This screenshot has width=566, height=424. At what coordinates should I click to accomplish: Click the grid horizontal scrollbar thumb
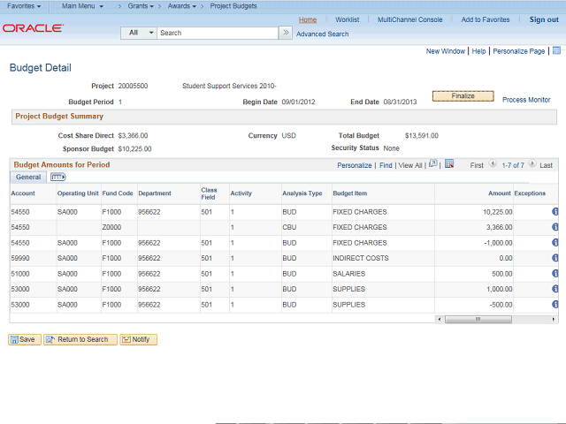(478, 319)
